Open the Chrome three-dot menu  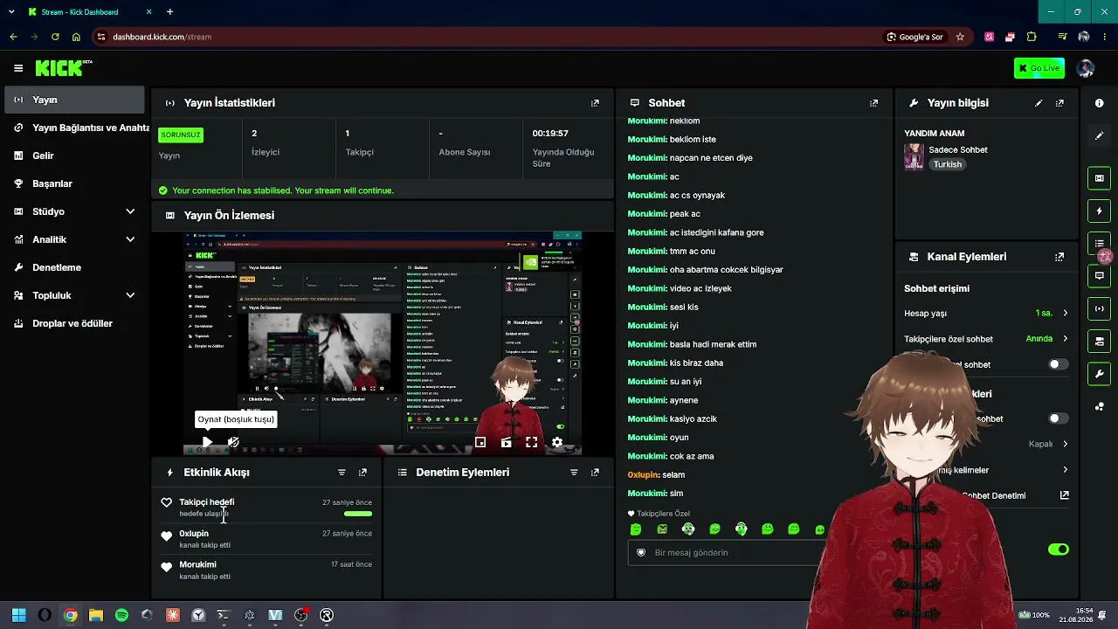tap(1105, 37)
